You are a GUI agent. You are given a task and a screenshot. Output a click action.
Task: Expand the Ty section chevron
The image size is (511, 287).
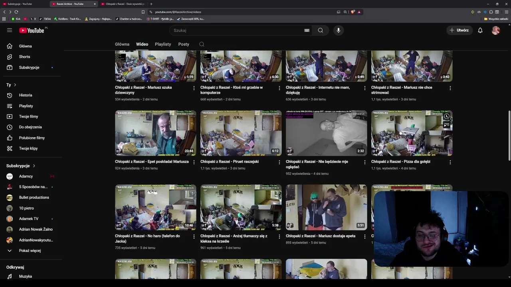point(15,85)
